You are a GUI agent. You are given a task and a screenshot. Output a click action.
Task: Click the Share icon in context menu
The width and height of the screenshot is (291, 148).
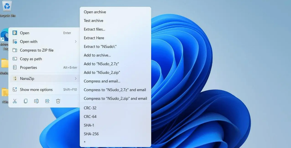(47, 101)
